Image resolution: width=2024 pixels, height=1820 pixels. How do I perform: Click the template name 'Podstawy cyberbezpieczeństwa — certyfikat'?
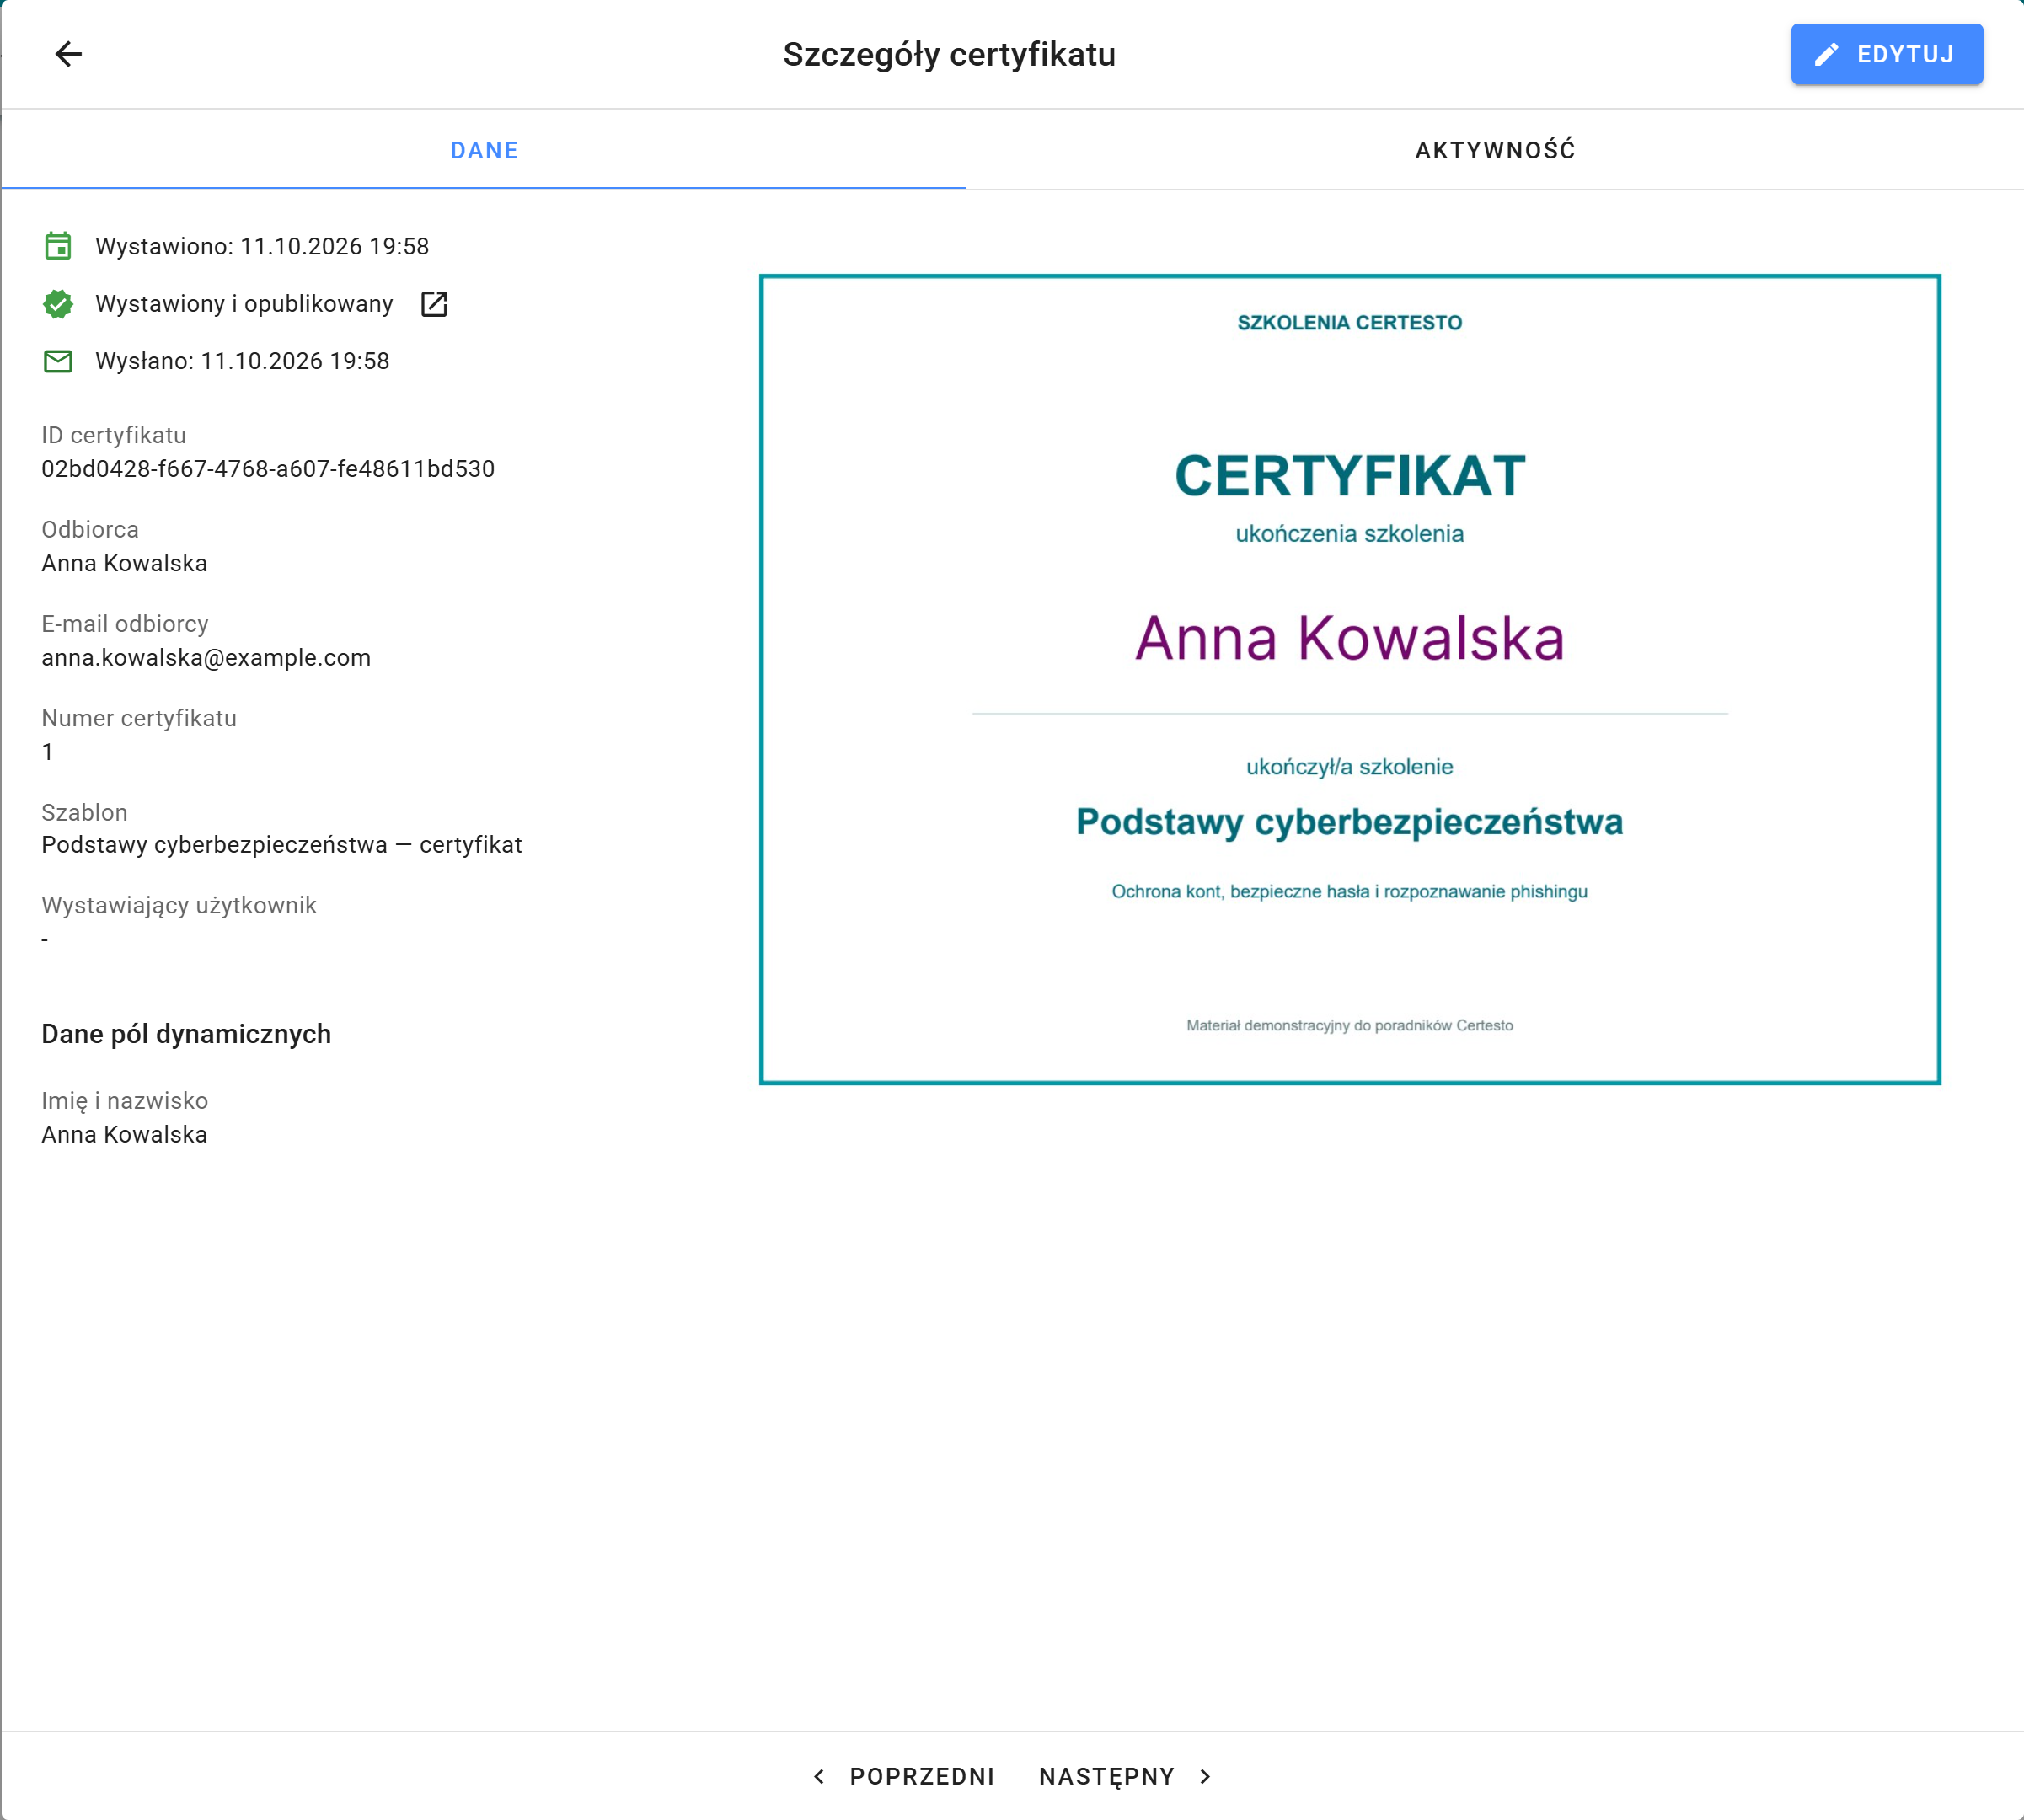point(281,845)
